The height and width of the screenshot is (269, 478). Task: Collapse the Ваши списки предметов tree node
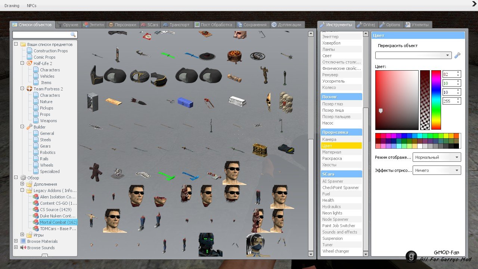click(x=16, y=44)
